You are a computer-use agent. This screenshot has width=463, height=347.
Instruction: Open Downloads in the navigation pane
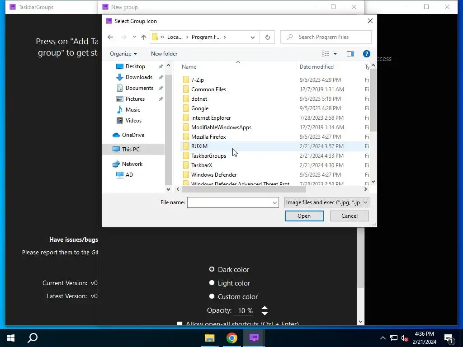coord(139,77)
